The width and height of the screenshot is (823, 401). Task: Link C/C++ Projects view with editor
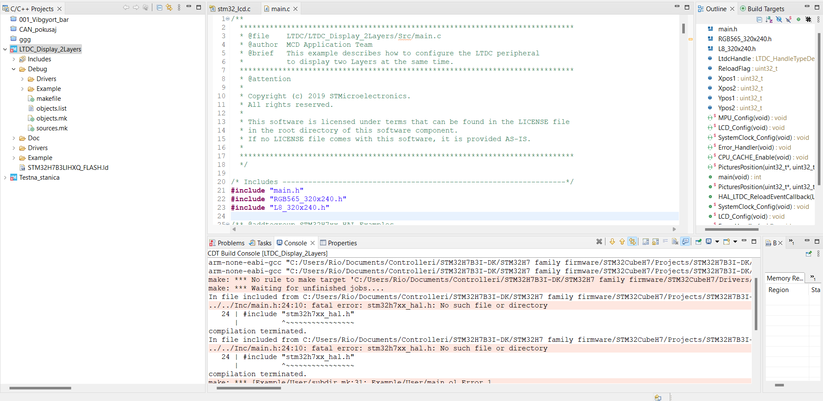click(169, 7)
